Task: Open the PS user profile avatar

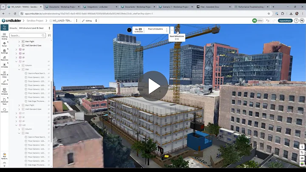Action: point(302,20)
